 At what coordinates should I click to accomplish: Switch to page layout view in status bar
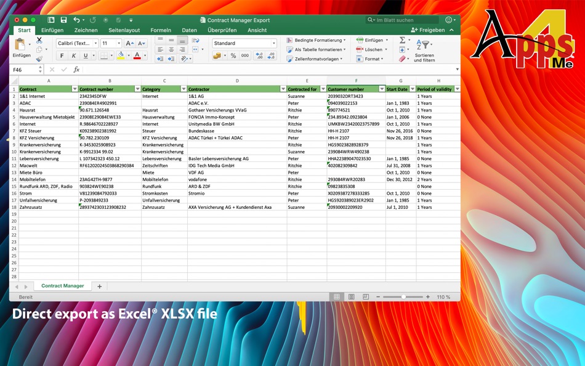(x=351, y=297)
